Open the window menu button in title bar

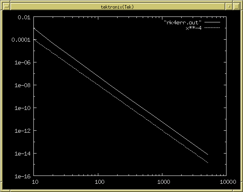point(7,7)
